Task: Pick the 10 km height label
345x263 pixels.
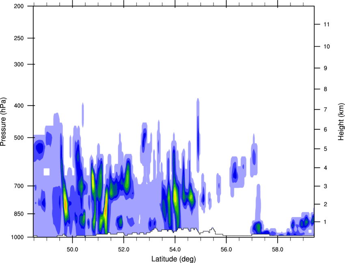Action: click(x=327, y=47)
